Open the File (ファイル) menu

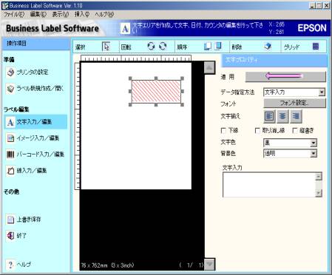(14, 15)
